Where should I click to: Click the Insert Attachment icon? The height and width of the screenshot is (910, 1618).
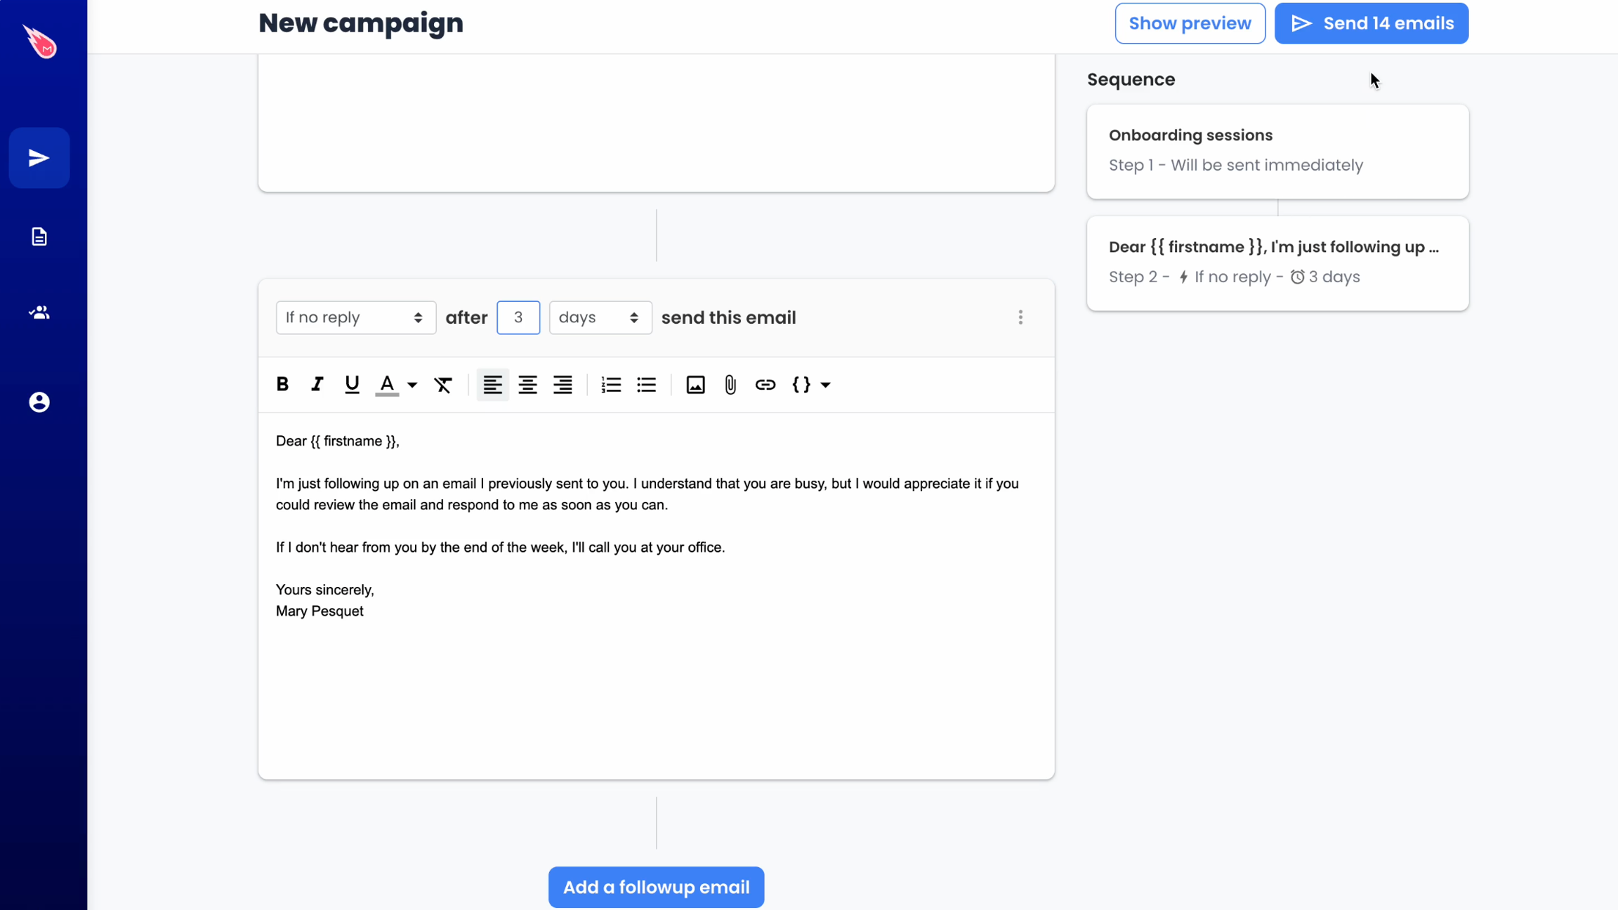pos(731,383)
